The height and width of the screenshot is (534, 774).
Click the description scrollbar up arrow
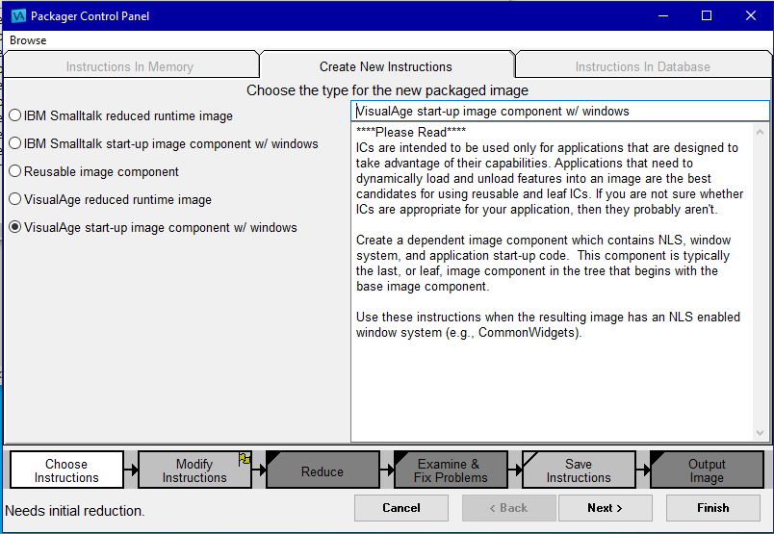pos(761,132)
